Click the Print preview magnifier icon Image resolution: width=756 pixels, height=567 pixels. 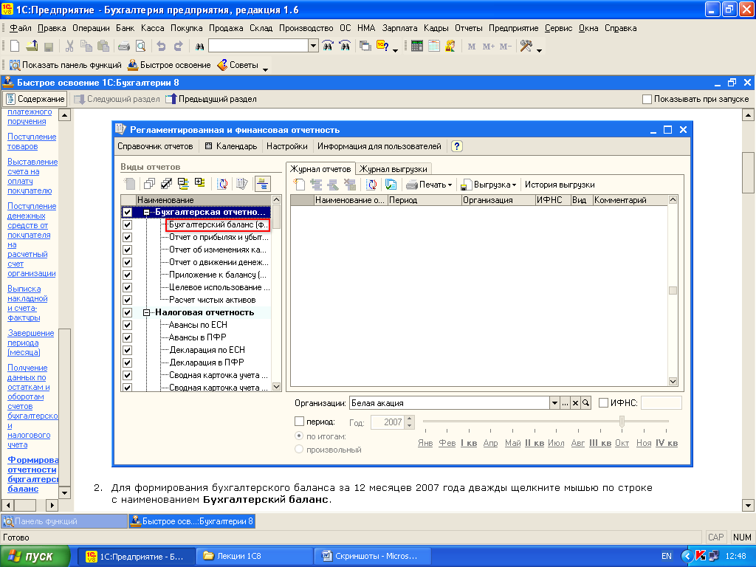click(140, 47)
